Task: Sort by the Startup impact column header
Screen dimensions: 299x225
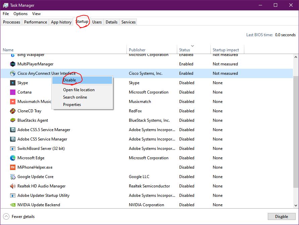Action: (x=227, y=50)
